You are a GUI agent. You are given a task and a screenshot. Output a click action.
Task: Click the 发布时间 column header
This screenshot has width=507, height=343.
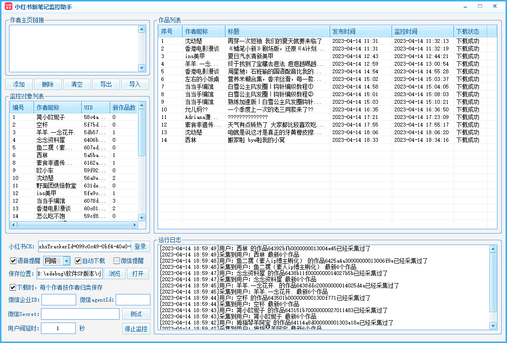(x=361, y=31)
